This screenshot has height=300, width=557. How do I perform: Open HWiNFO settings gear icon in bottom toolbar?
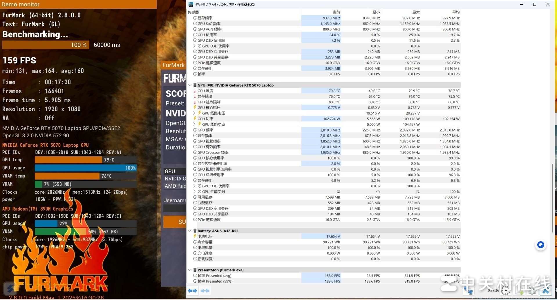[x=532, y=290]
